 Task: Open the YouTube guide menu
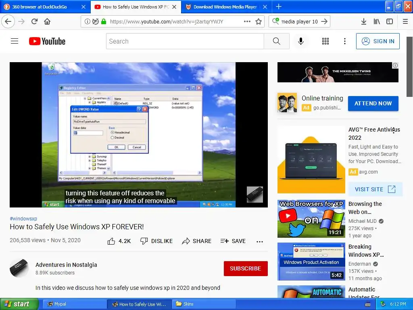click(15, 41)
